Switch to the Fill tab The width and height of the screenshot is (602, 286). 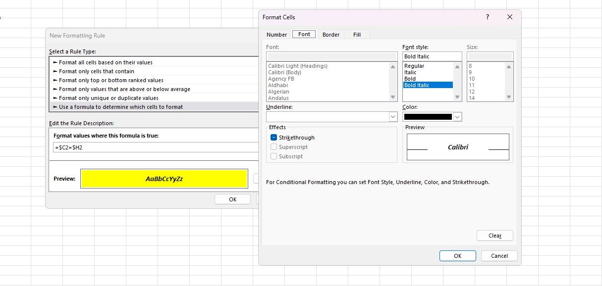pos(357,34)
